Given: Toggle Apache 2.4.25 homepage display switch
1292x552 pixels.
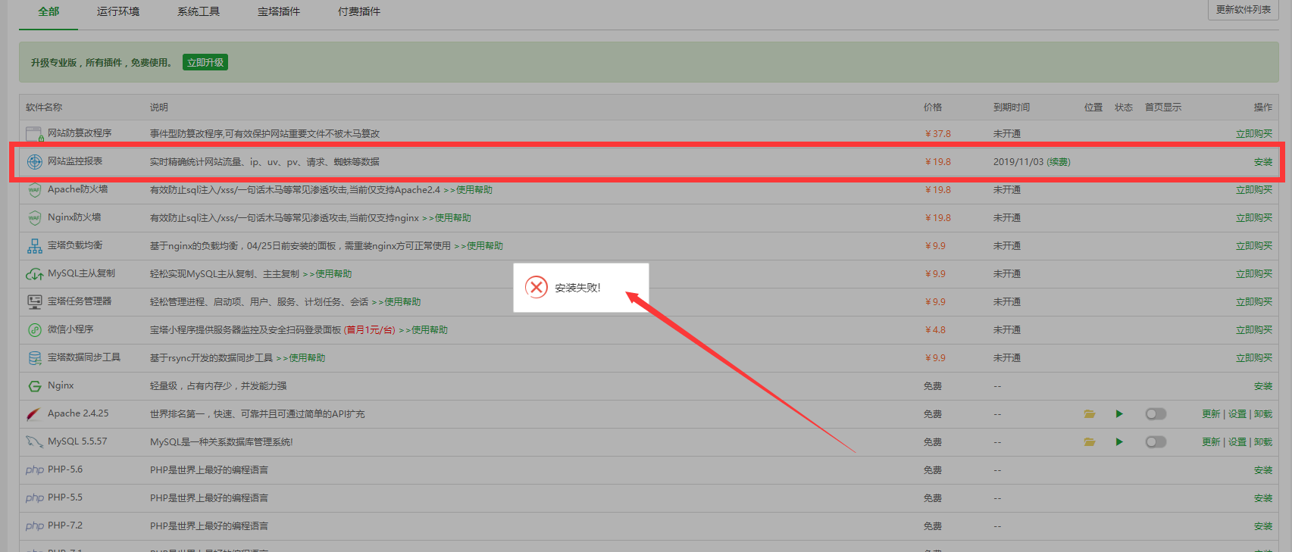Looking at the screenshot, I should 1156,414.
